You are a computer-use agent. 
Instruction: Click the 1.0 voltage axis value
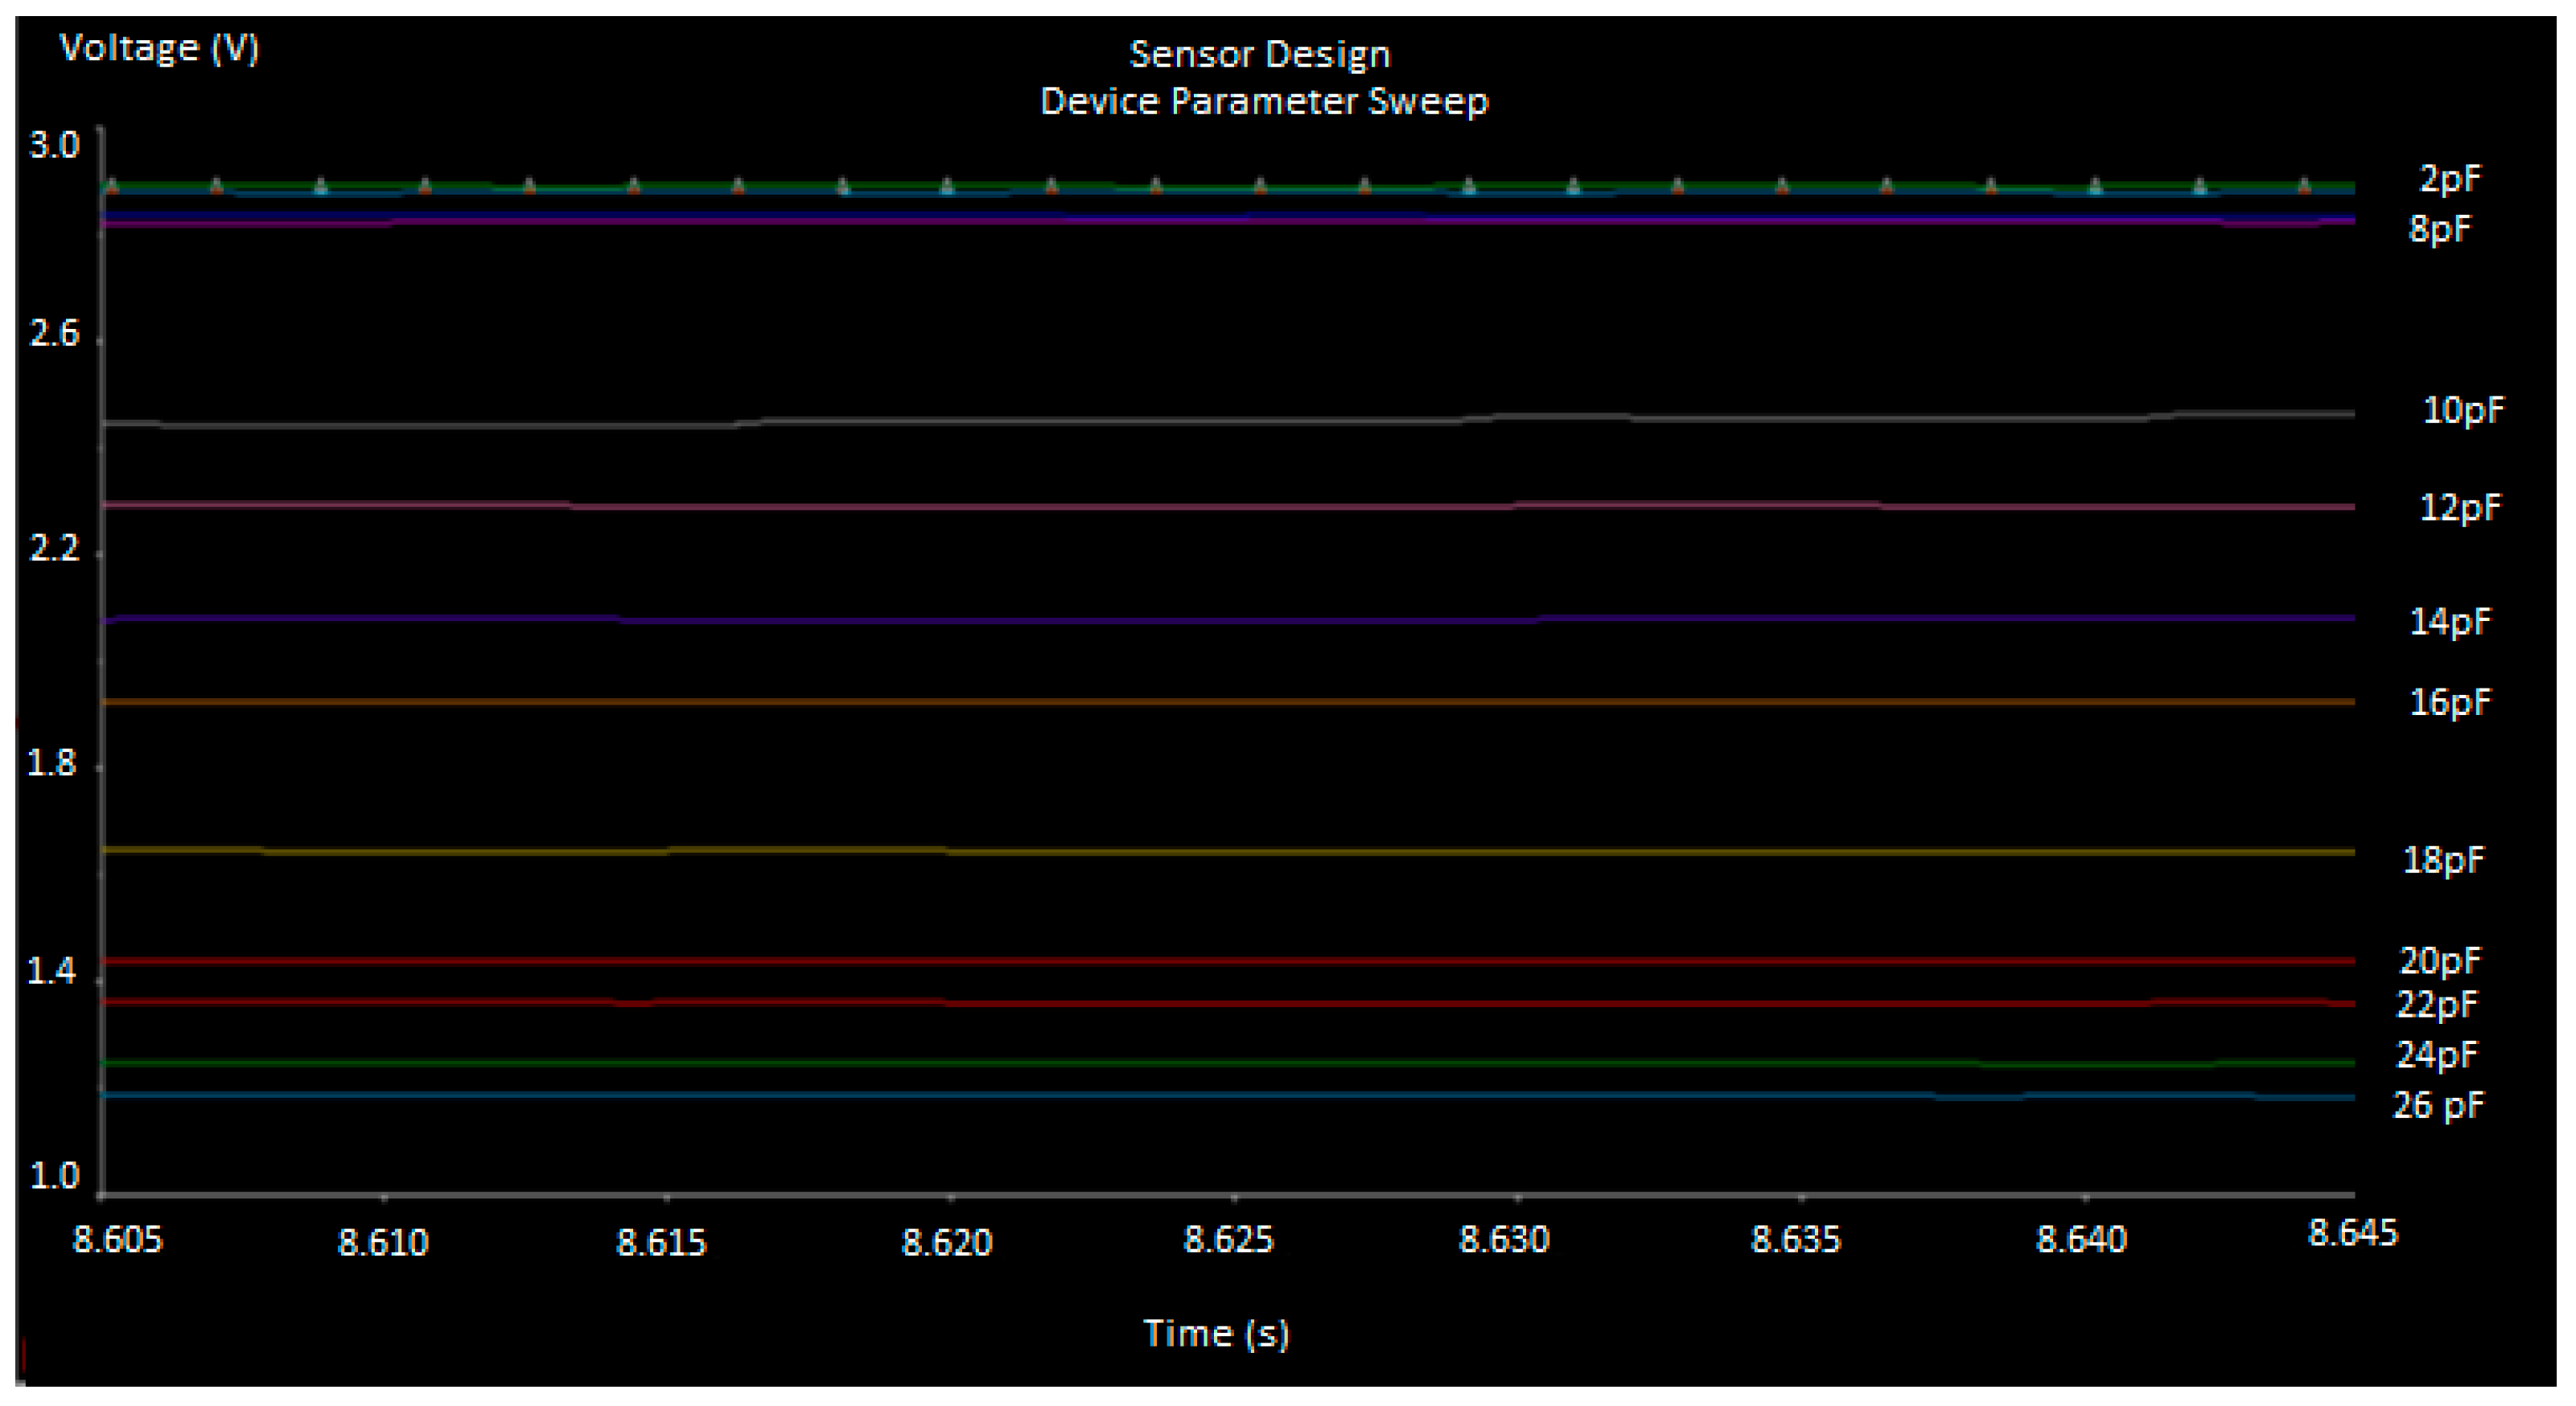(55, 1176)
